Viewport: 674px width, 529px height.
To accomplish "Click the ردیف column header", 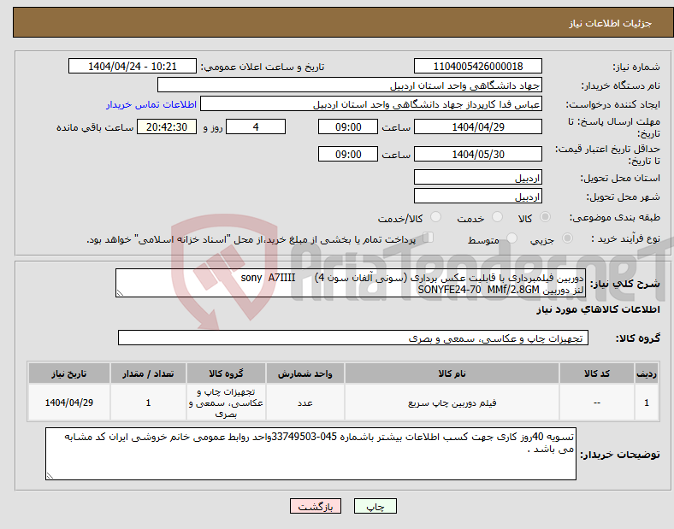I will tap(646, 373).
